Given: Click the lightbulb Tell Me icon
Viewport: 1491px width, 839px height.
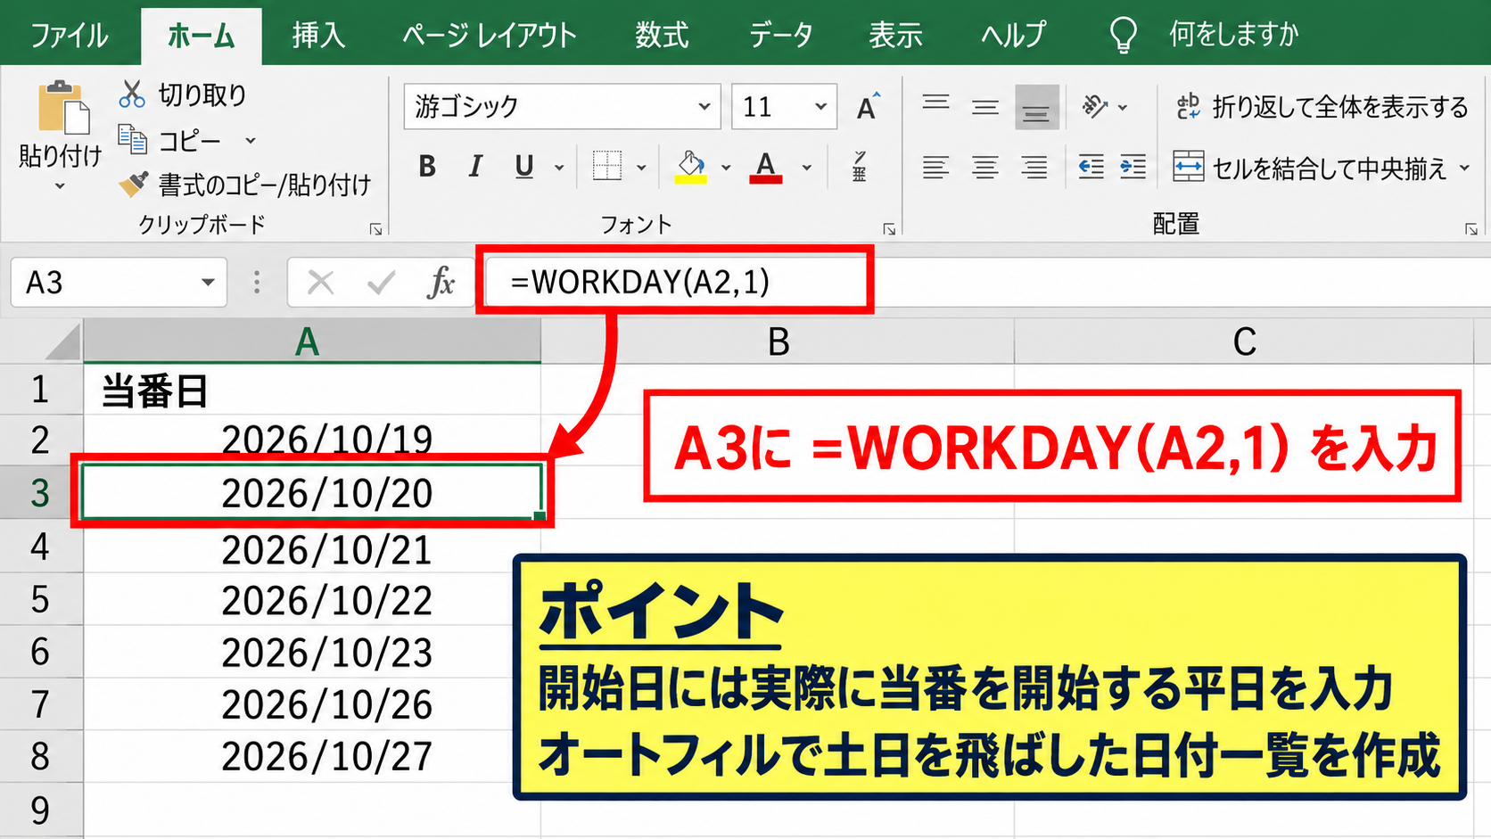Looking at the screenshot, I should coord(1123,35).
